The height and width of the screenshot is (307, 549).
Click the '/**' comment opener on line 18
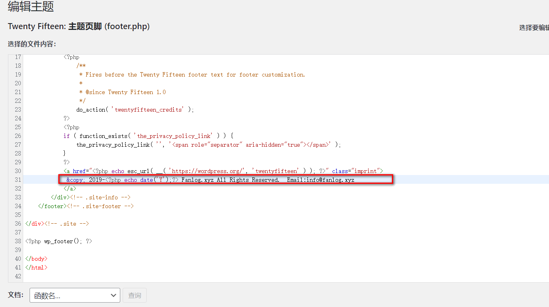(81, 66)
